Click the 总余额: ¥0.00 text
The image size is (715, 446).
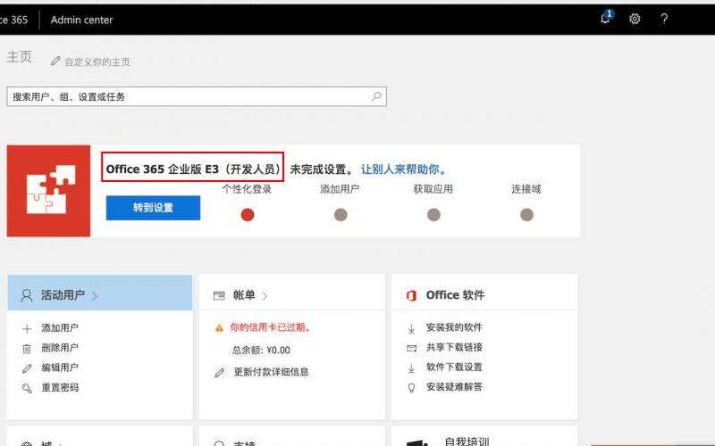pyautogui.click(x=261, y=350)
